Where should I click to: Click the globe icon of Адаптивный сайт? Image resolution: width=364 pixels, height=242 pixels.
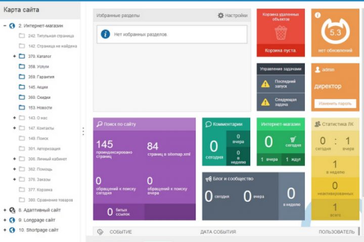pyautogui.click(x=12, y=210)
